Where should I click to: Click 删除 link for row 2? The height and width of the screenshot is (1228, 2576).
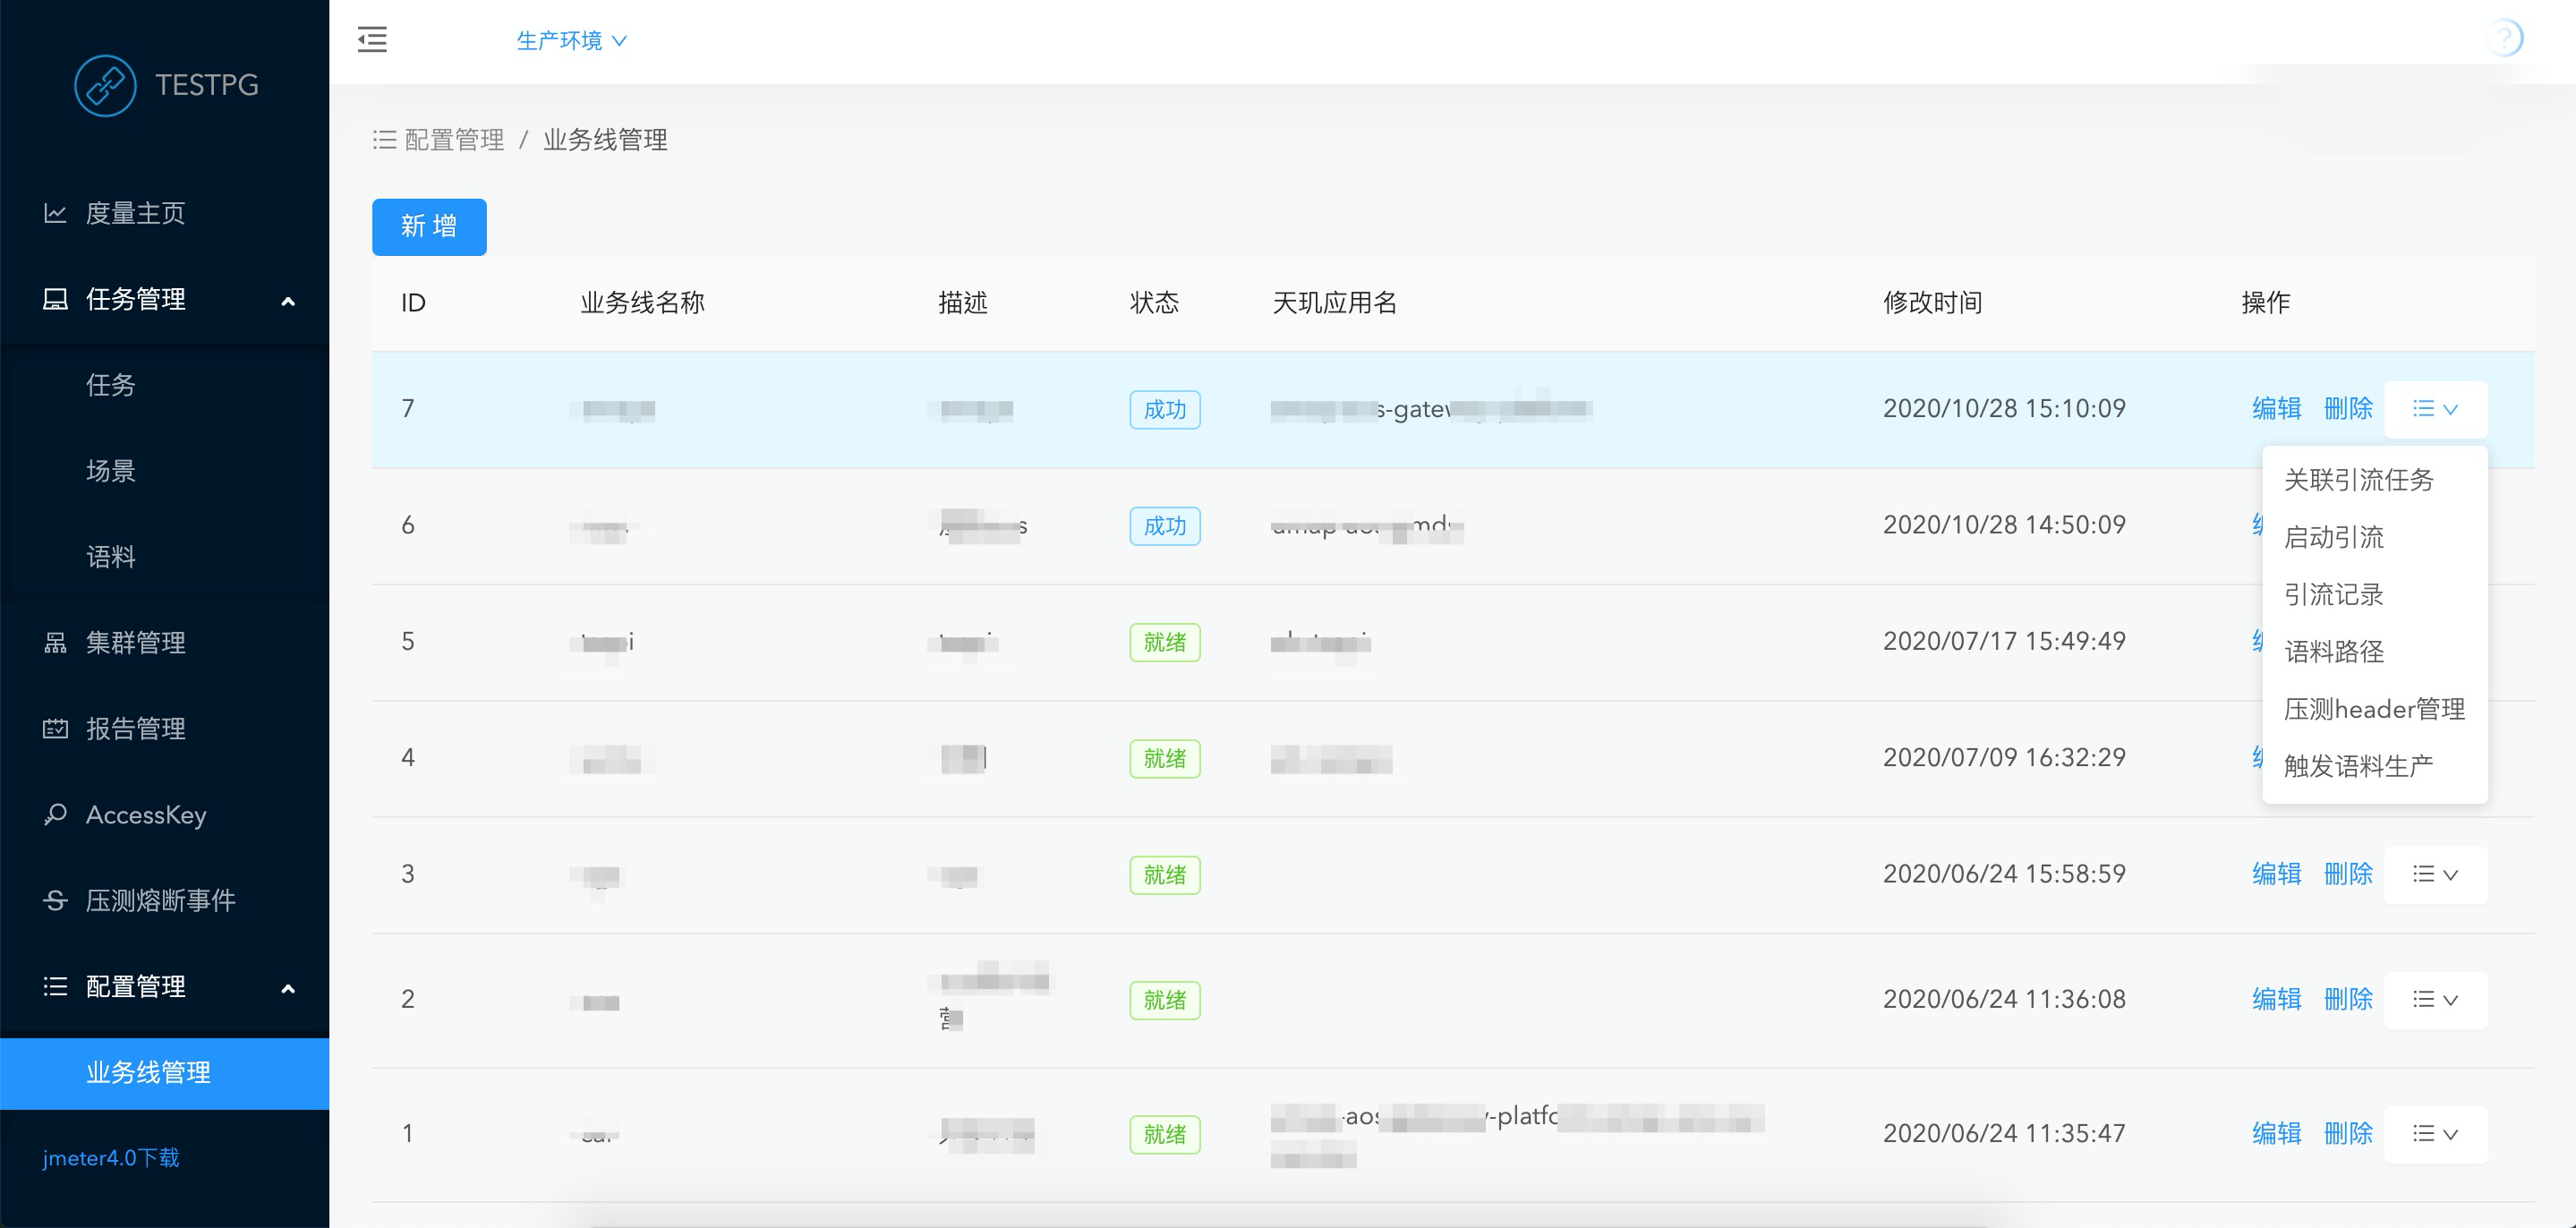click(2347, 999)
